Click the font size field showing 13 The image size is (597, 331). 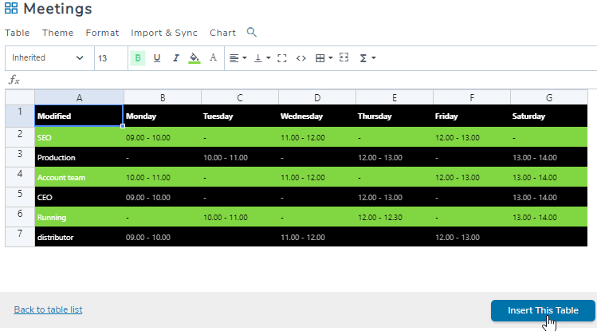pos(111,58)
